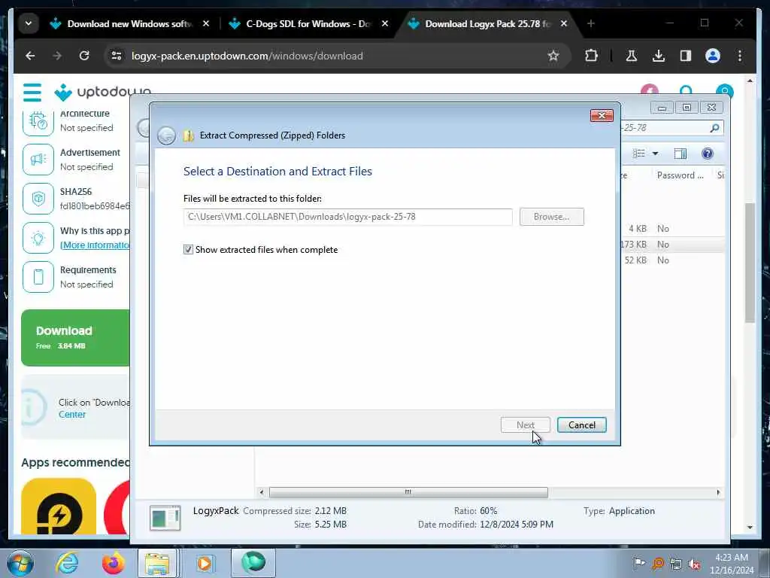Click the Explorer horizontal scrollbar thumb
The width and height of the screenshot is (770, 578).
408,492
